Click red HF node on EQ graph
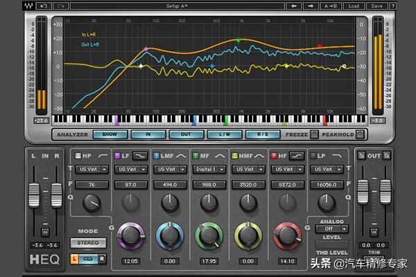Screen dimensions: 416x277 click(x=320, y=46)
